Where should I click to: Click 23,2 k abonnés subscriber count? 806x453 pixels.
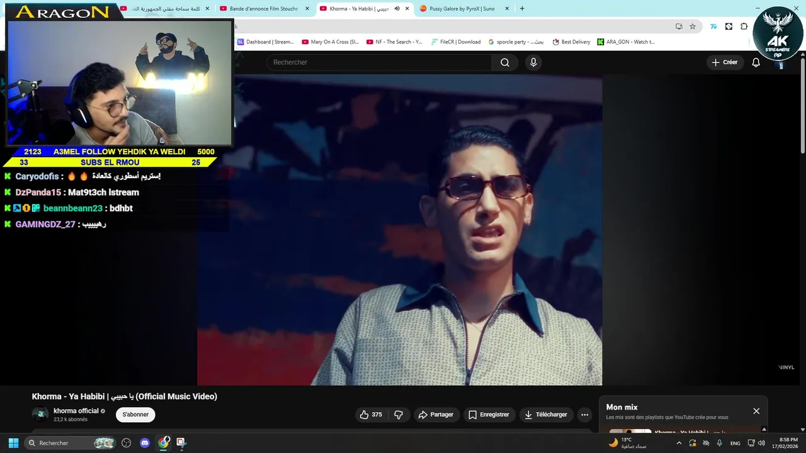pos(71,420)
